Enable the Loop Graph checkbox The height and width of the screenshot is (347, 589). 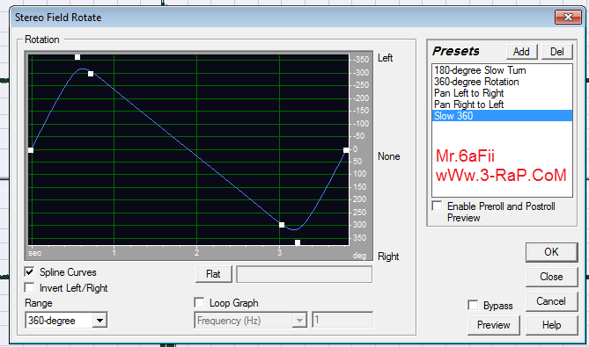[199, 302]
